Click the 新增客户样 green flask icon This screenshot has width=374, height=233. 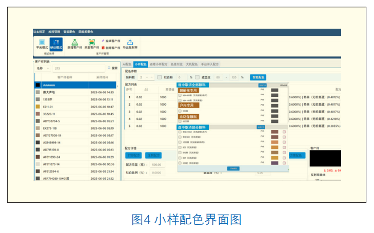click(x=75, y=43)
